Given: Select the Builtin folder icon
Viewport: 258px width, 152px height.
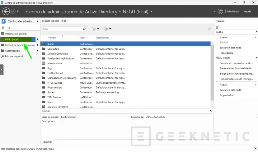Looking at the screenshot, I should 44,44.
